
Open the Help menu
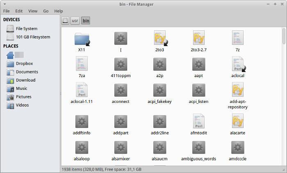(x=59, y=11)
